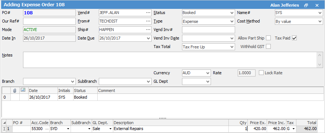Expand the Vend Inv Date dropdown

[x=232, y=38]
